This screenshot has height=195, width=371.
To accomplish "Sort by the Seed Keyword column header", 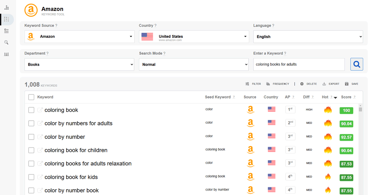I will [218, 97].
